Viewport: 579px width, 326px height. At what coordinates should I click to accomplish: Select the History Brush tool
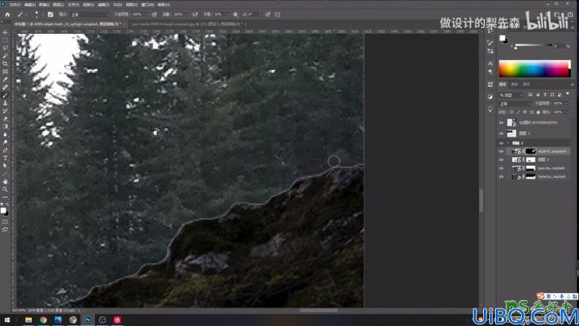[5, 110]
